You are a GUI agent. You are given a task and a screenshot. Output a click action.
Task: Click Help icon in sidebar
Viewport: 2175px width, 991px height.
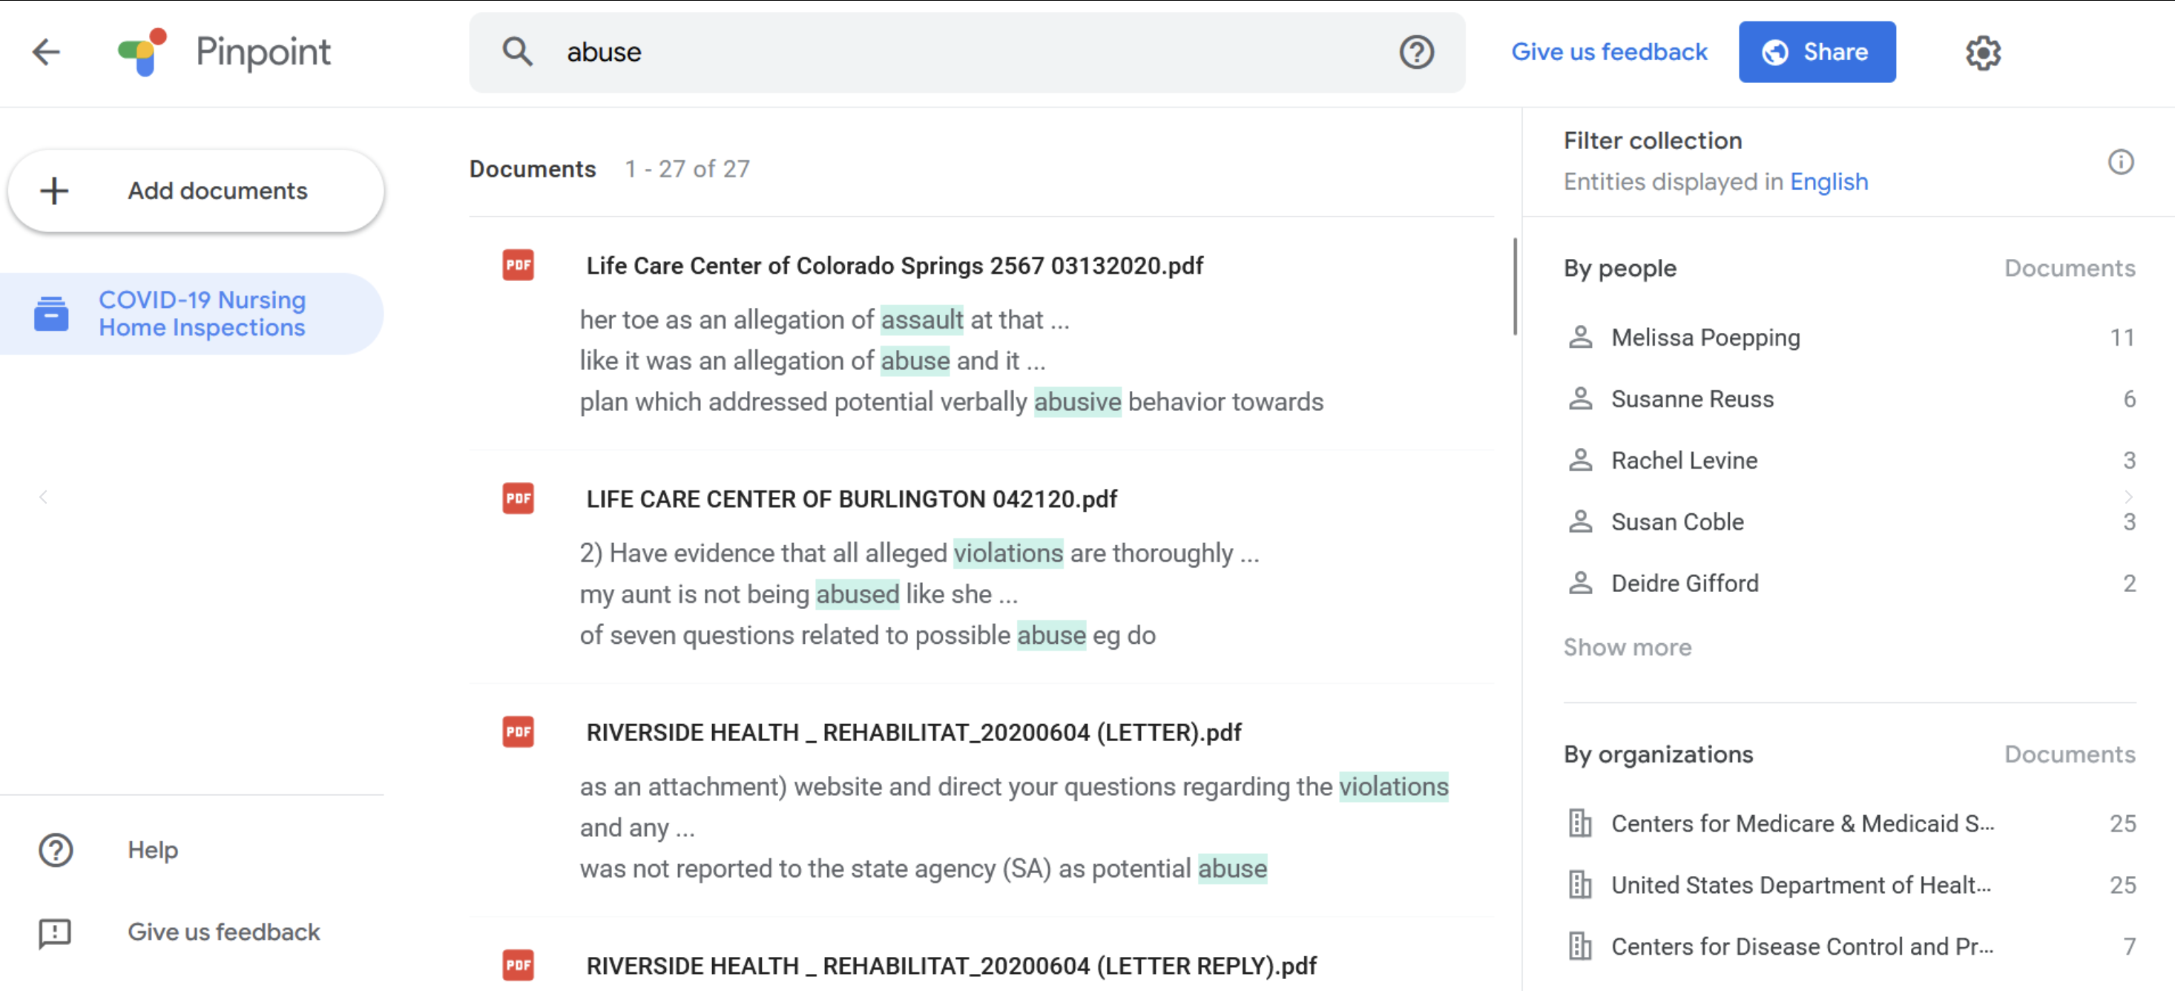click(56, 849)
